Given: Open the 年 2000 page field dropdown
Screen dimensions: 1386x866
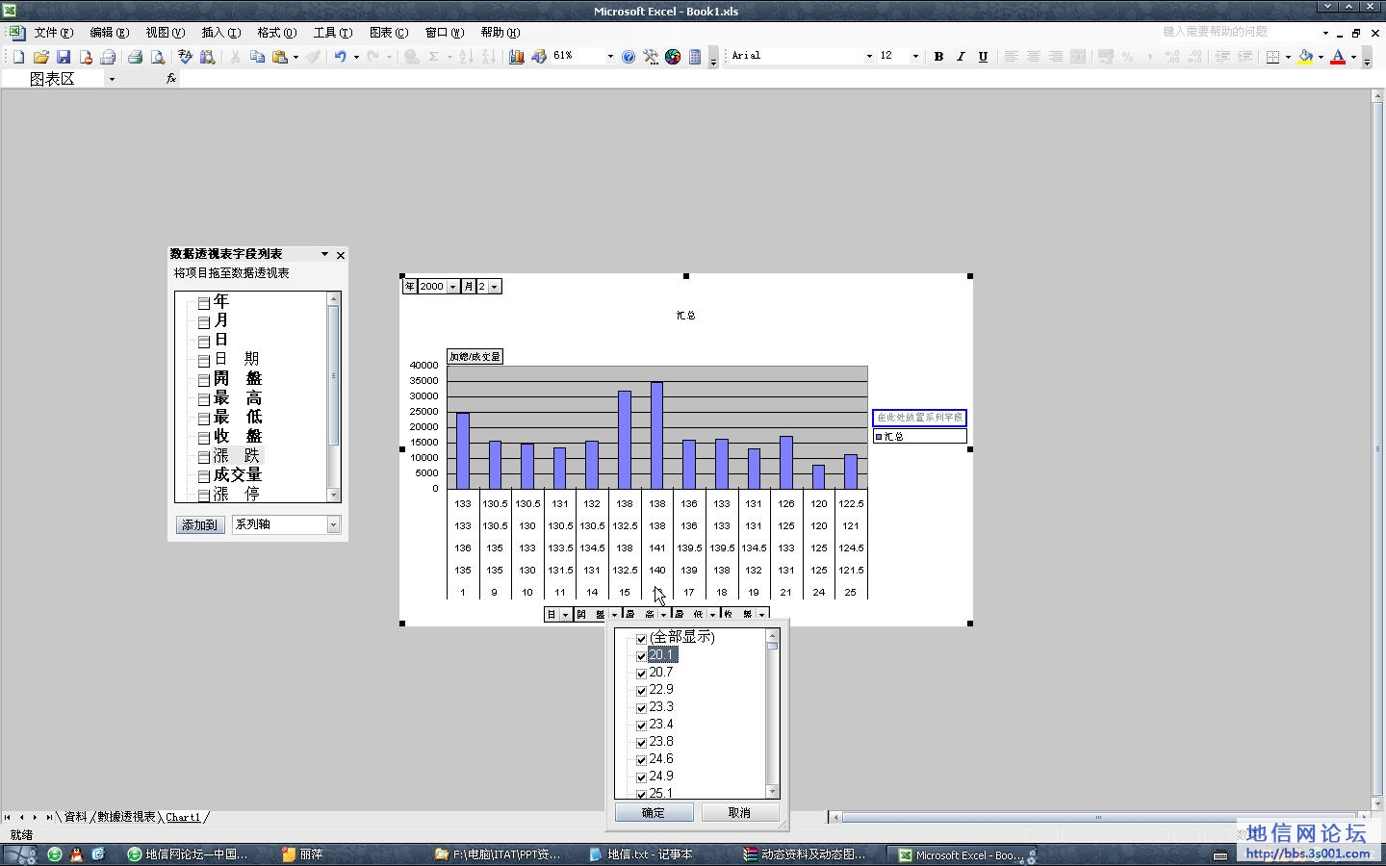Looking at the screenshot, I should pos(452,287).
